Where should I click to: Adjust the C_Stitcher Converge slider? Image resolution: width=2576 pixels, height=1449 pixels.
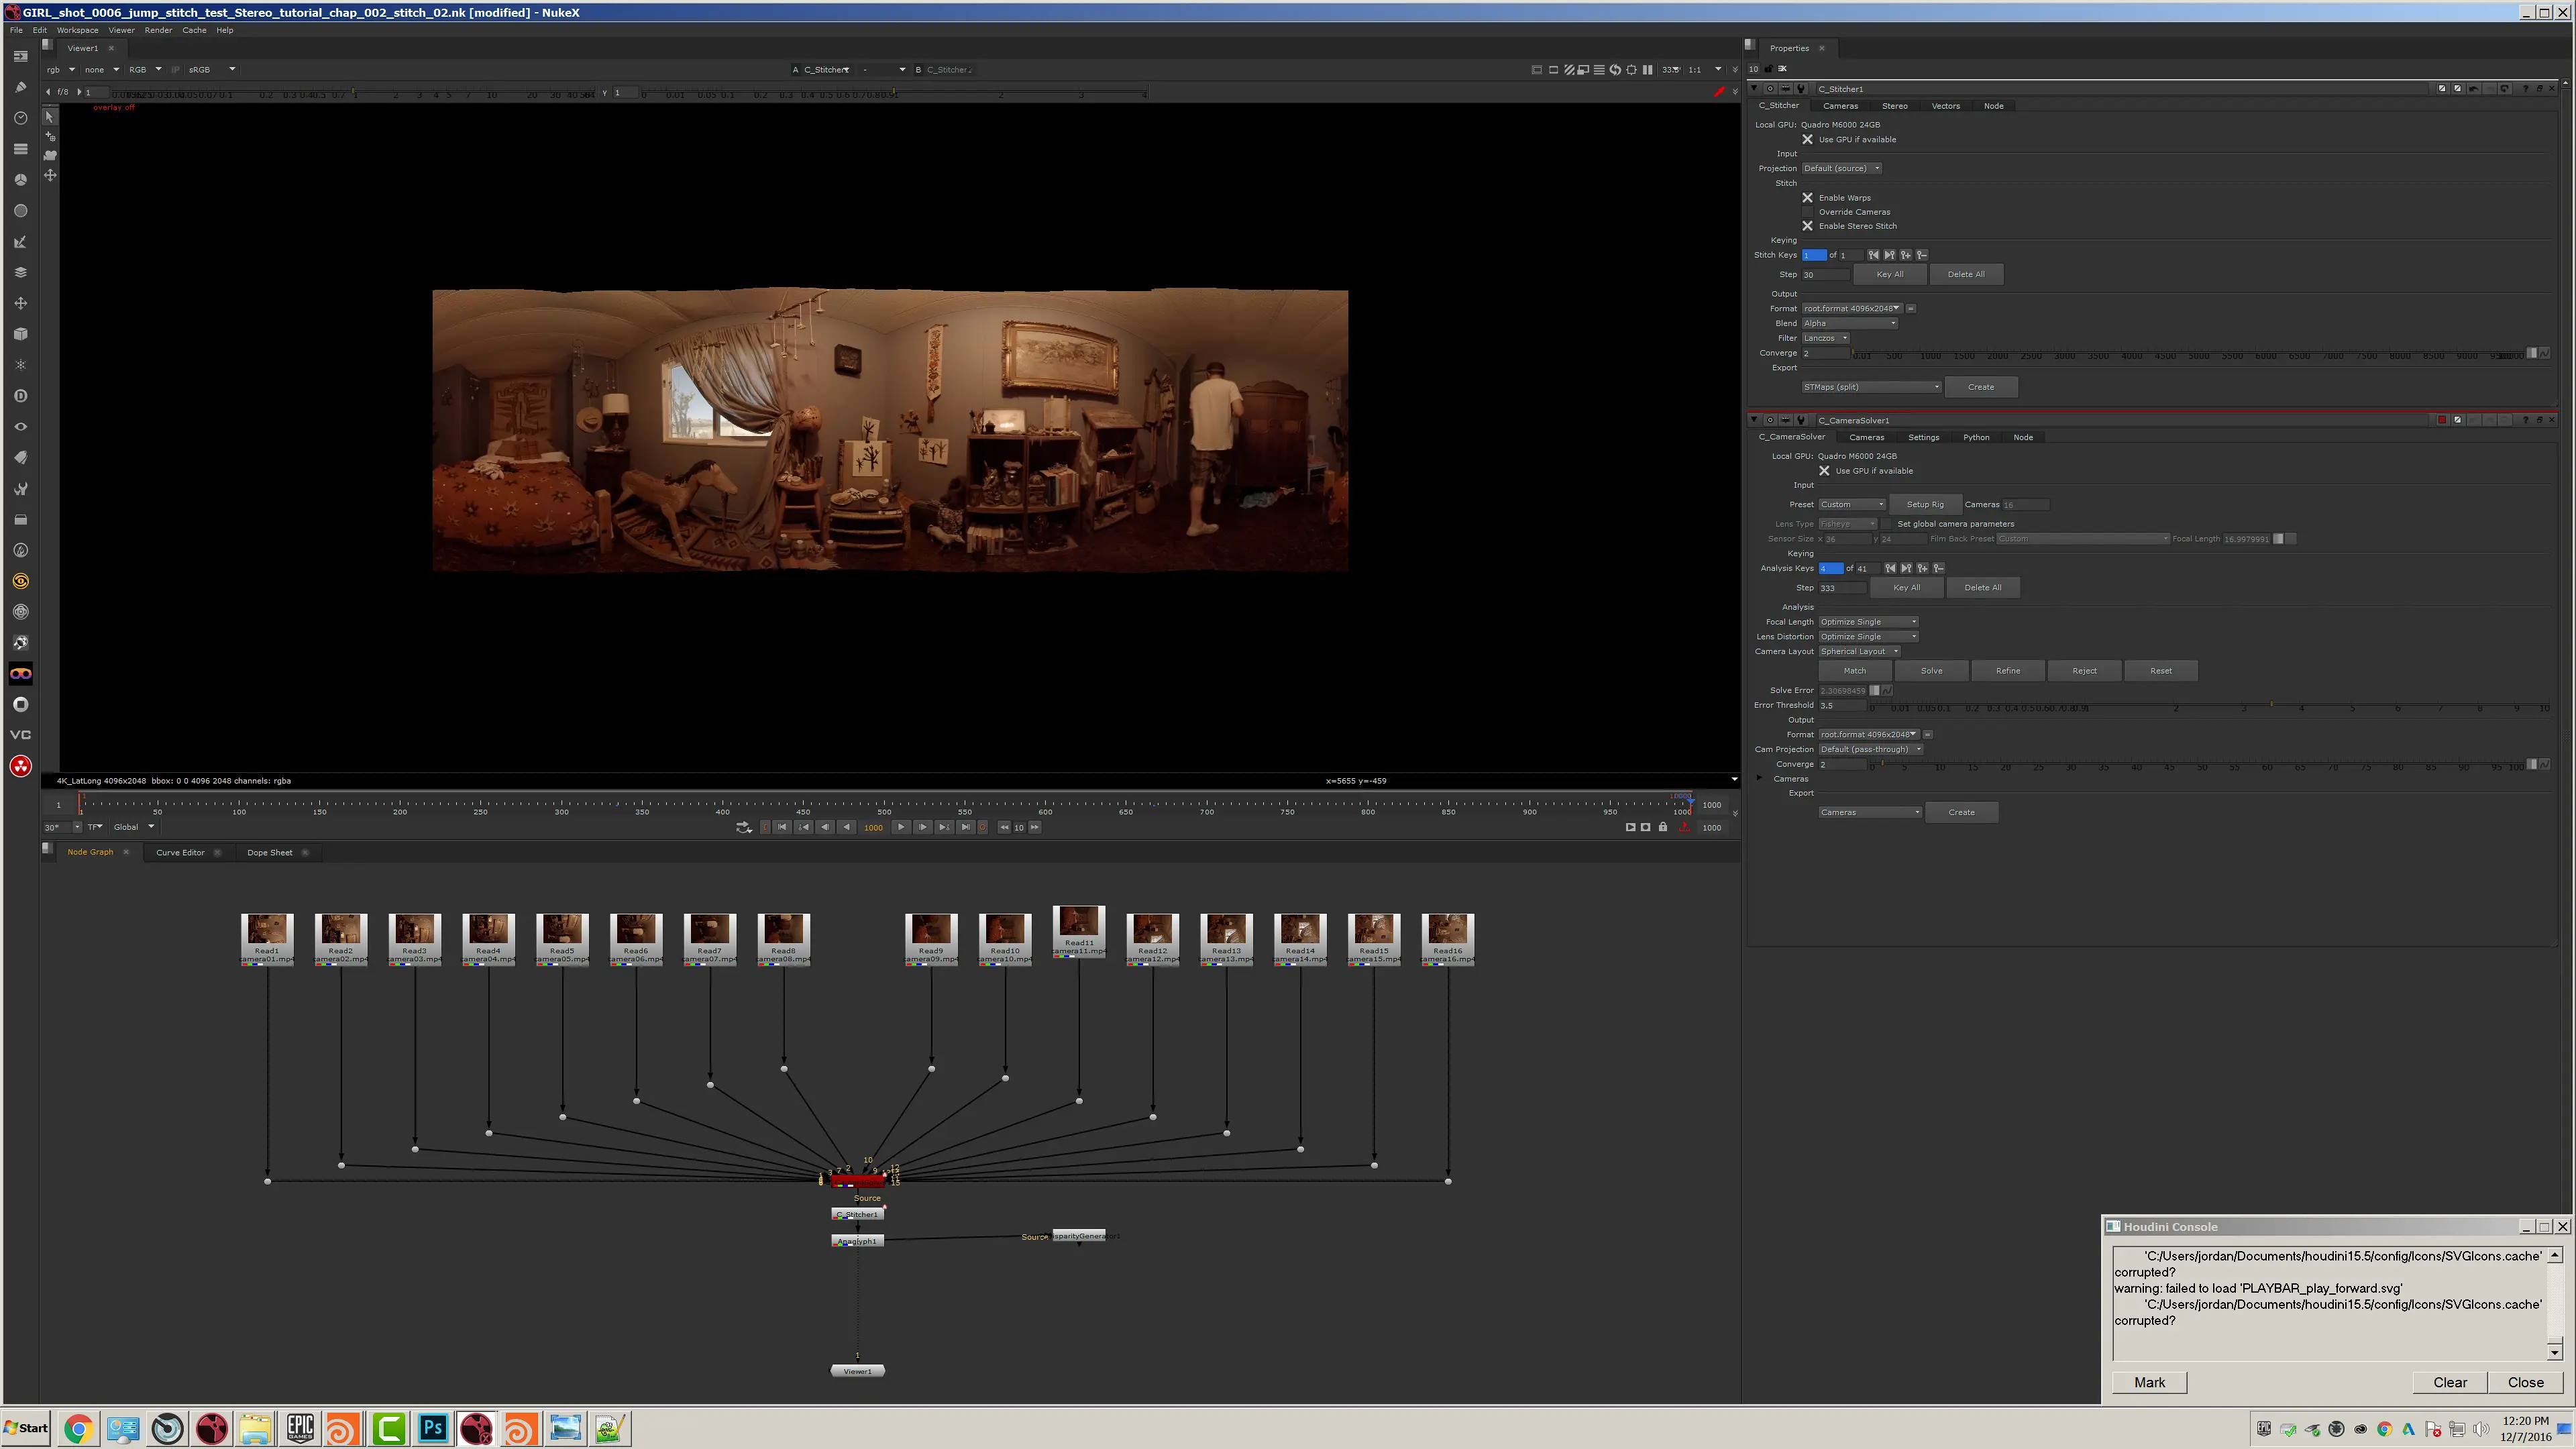[2187, 353]
